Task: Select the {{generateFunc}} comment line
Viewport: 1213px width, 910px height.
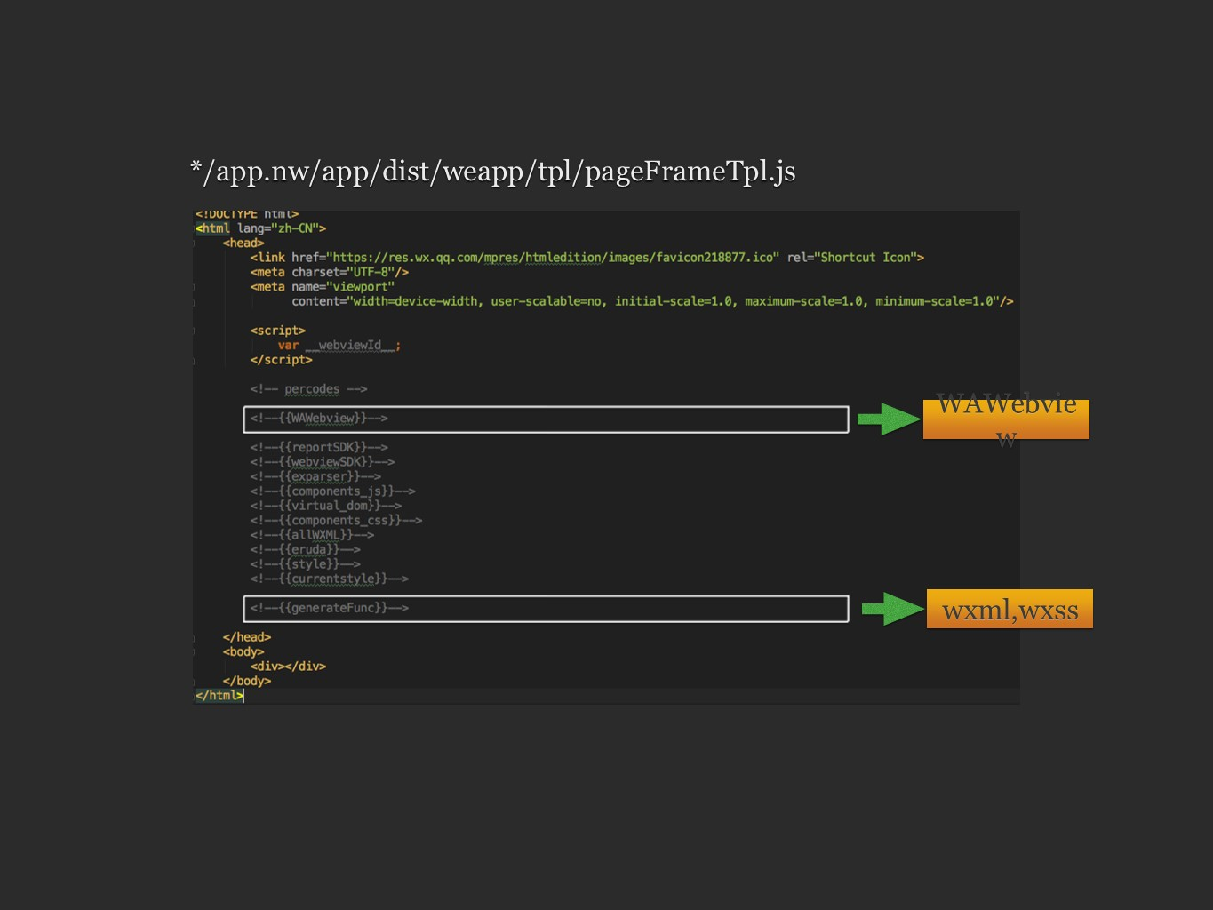Action: click(329, 608)
